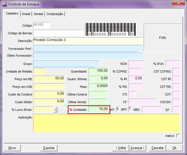Click the Avançar button

(x=137, y=148)
